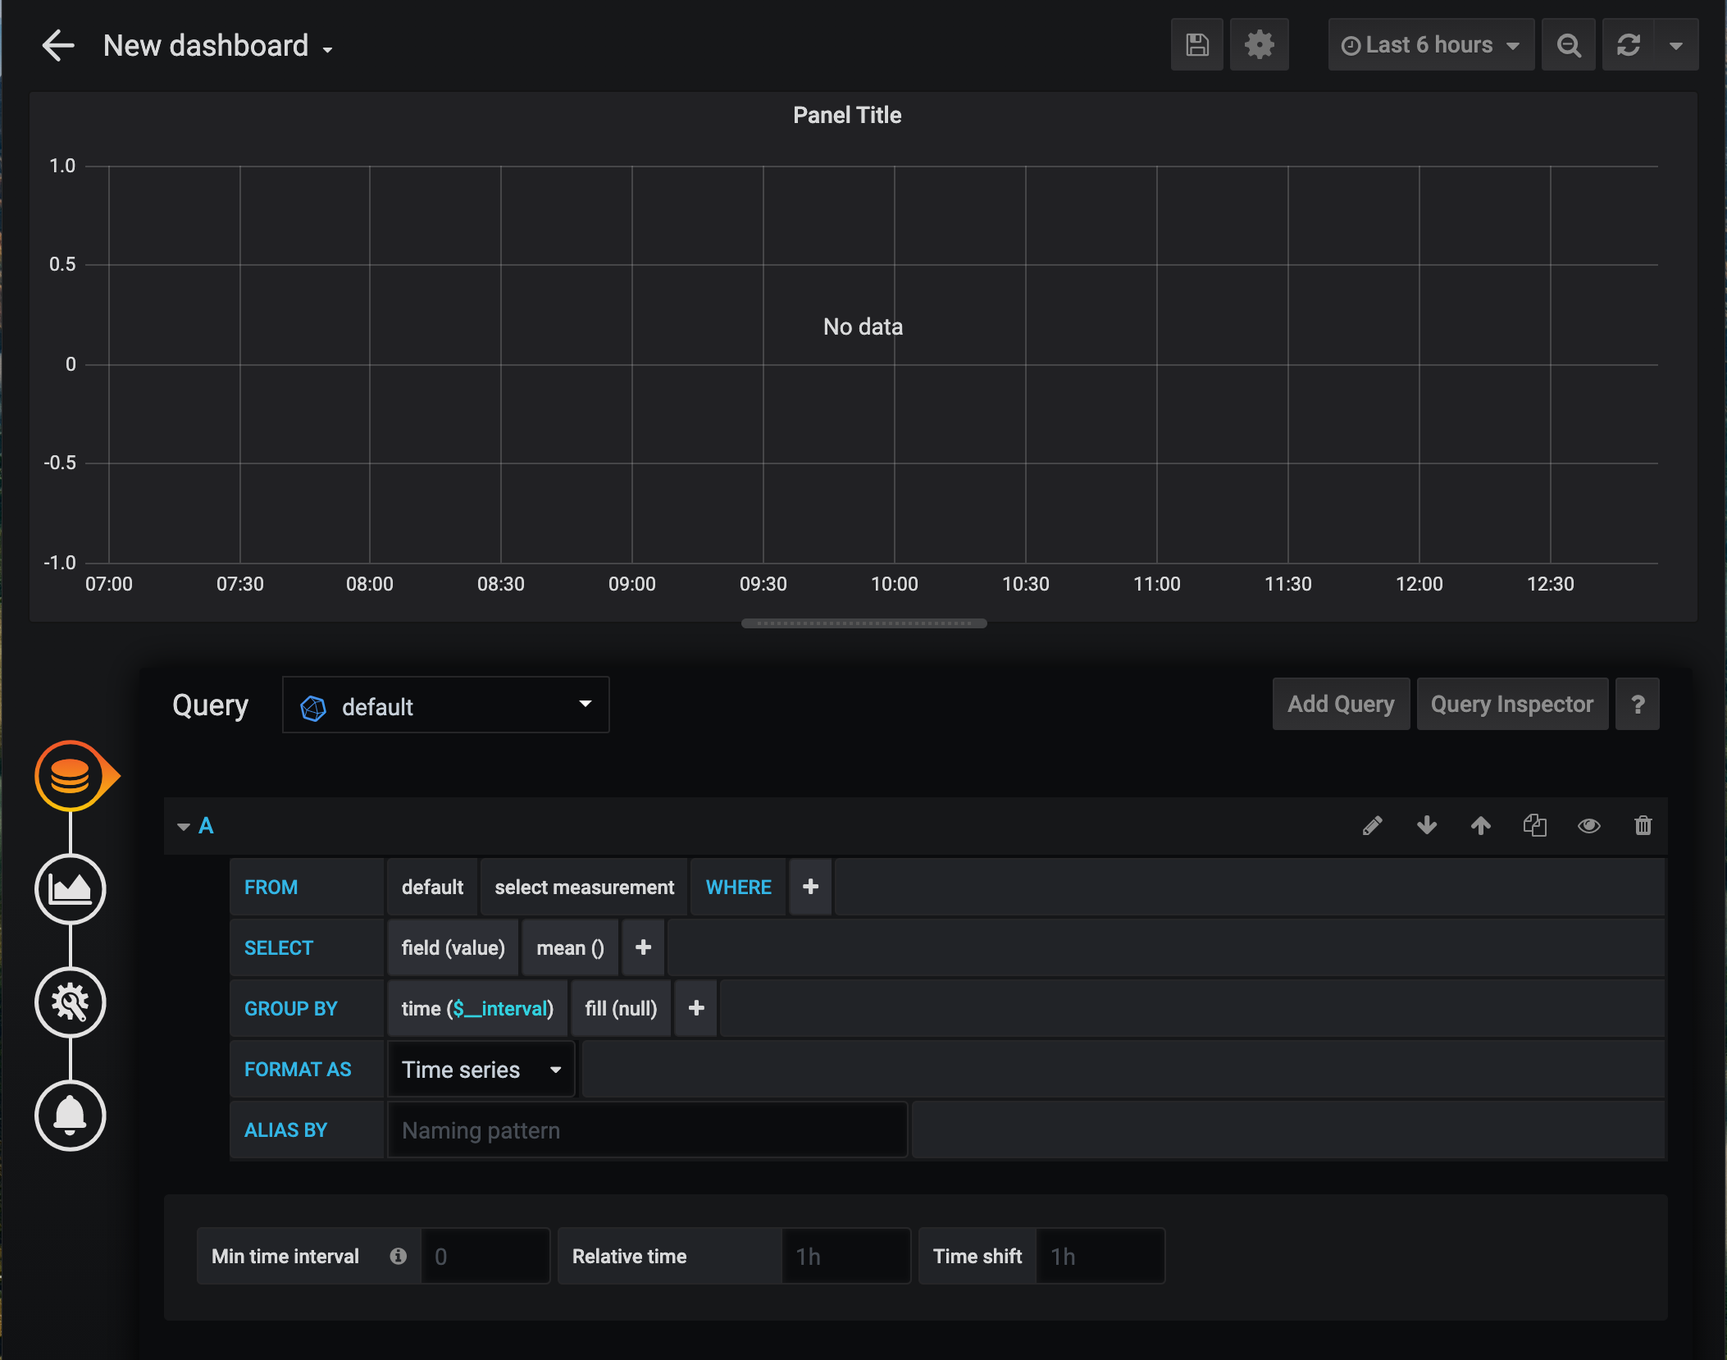Click the Add Query button

[x=1341, y=705]
